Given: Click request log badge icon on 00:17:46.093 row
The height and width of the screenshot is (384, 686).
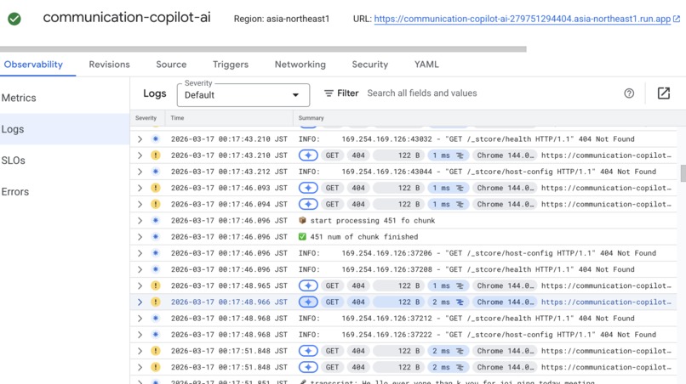Looking at the screenshot, I should 308,188.
